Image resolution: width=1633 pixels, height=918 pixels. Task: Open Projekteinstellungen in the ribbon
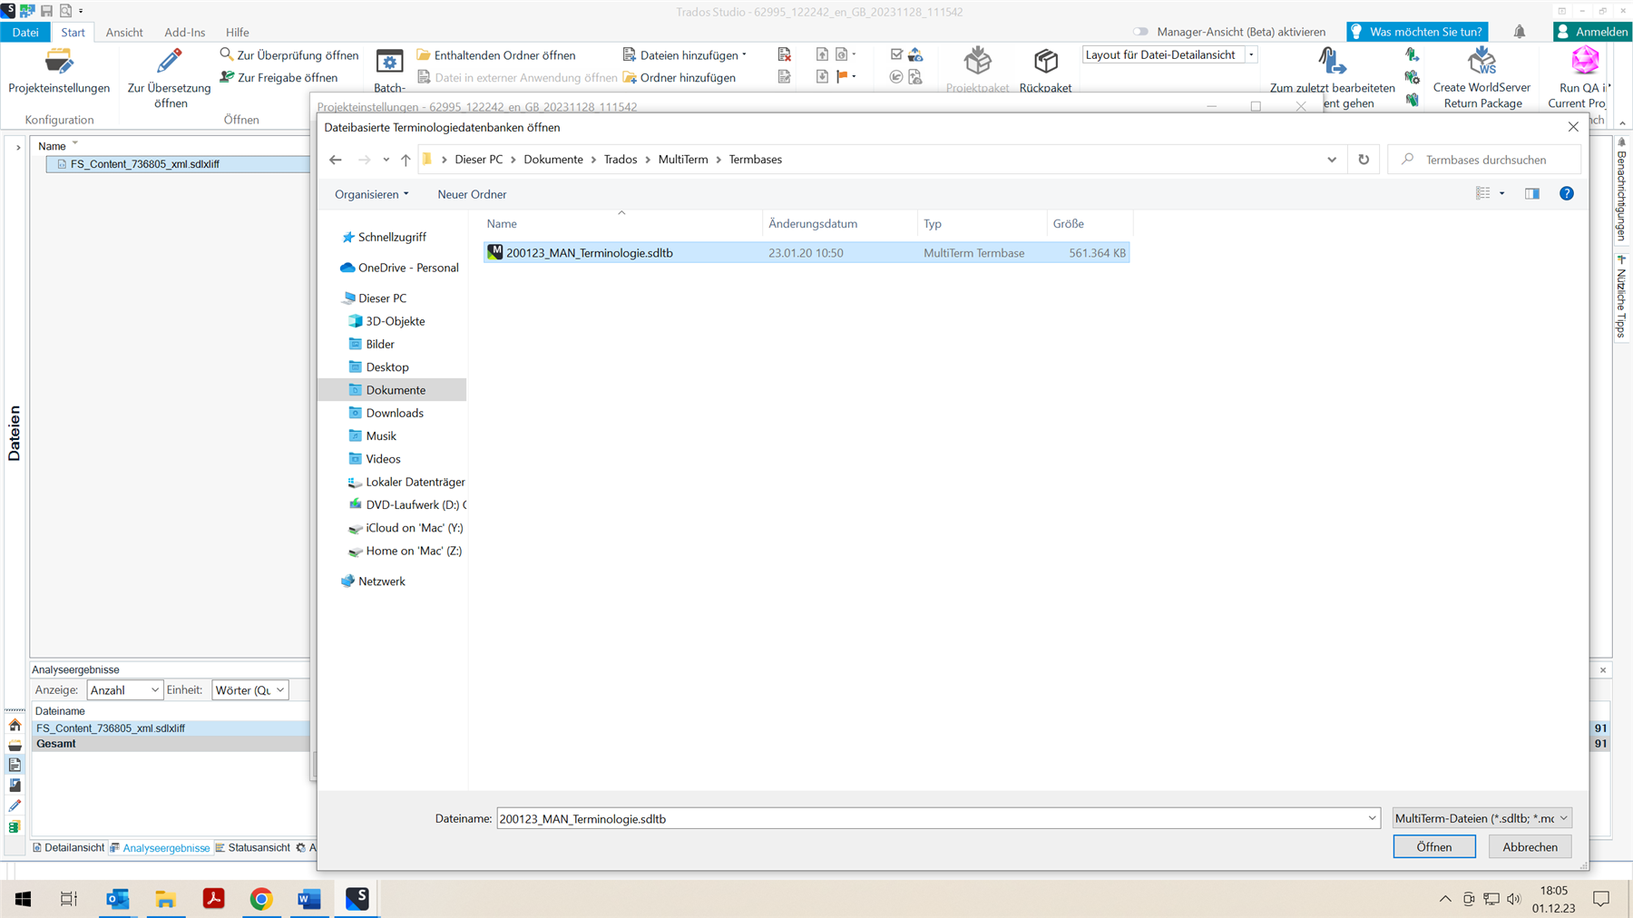point(59,72)
